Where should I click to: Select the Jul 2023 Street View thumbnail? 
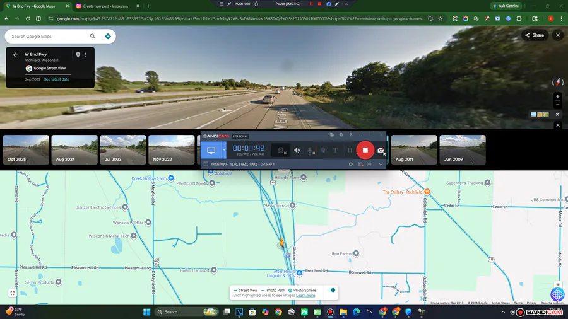tap(123, 150)
